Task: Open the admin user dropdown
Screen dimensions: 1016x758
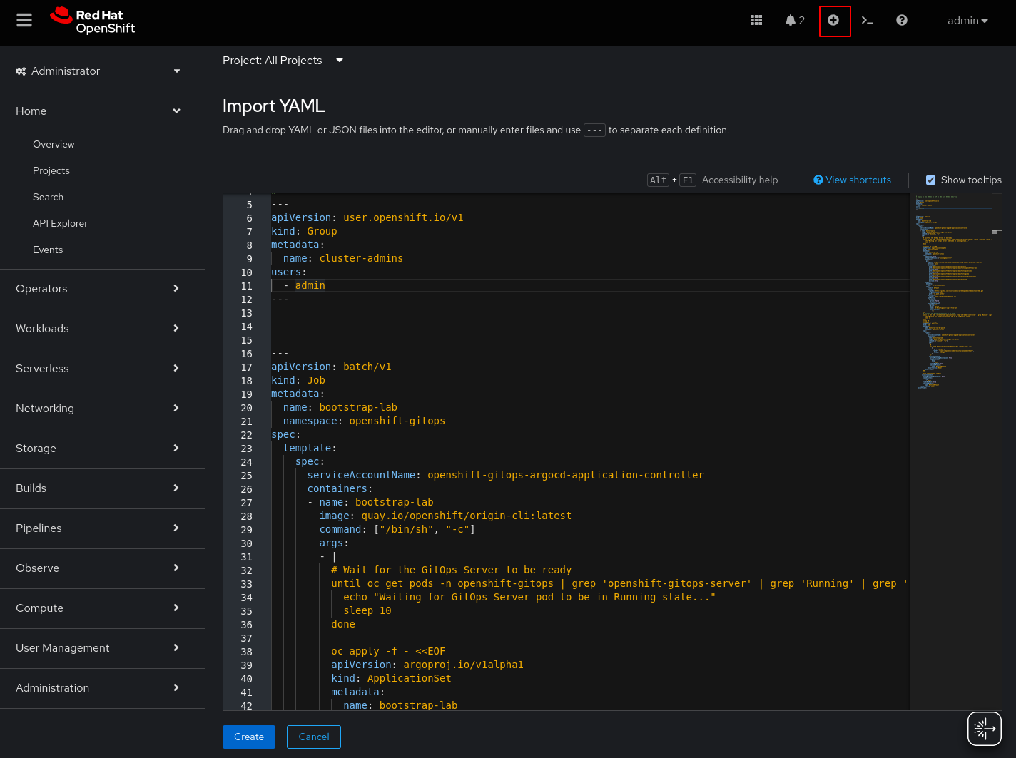Action: tap(967, 20)
